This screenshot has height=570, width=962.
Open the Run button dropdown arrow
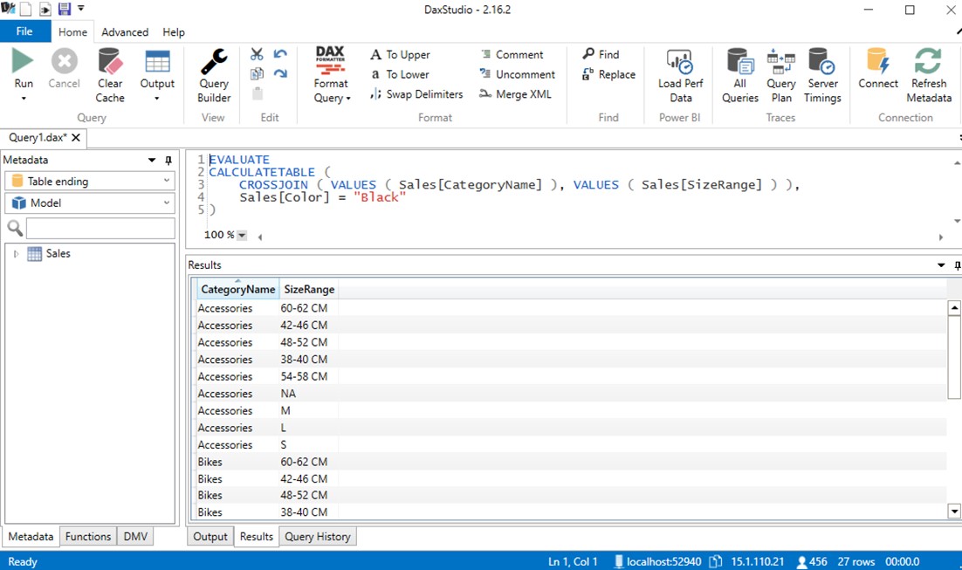tap(24, 98)
